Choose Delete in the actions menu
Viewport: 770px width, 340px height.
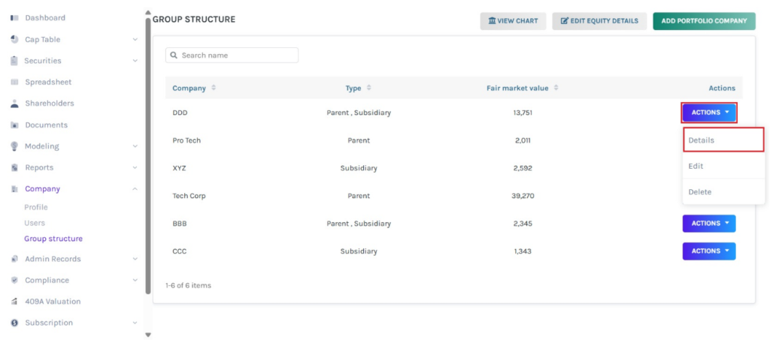[x=699, y=192]
